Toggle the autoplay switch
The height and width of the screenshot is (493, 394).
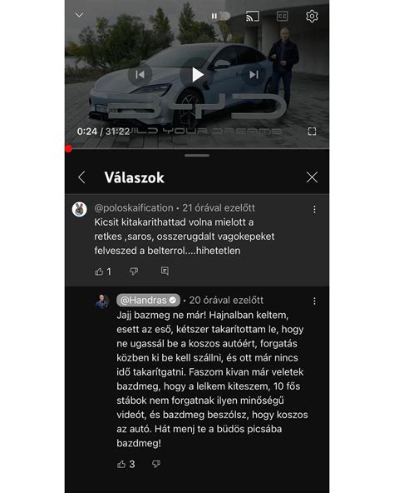[x=220, y=16]
